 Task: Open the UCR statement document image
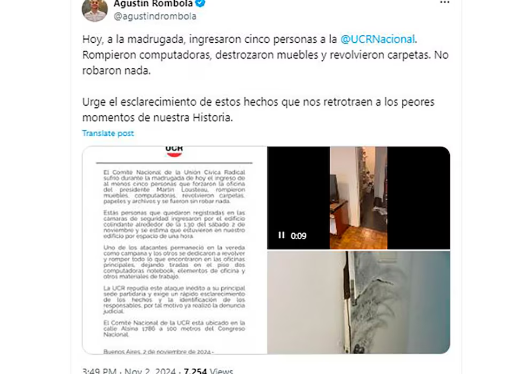tap(175, 250)
